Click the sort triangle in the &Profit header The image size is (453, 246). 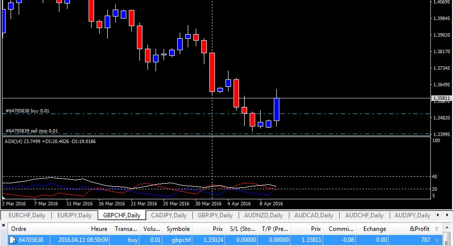pos(437,229)
